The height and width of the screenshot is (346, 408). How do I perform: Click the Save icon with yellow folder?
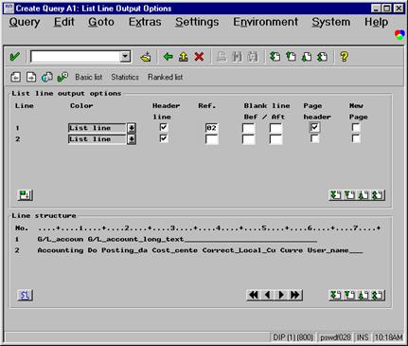click(146, 57)
